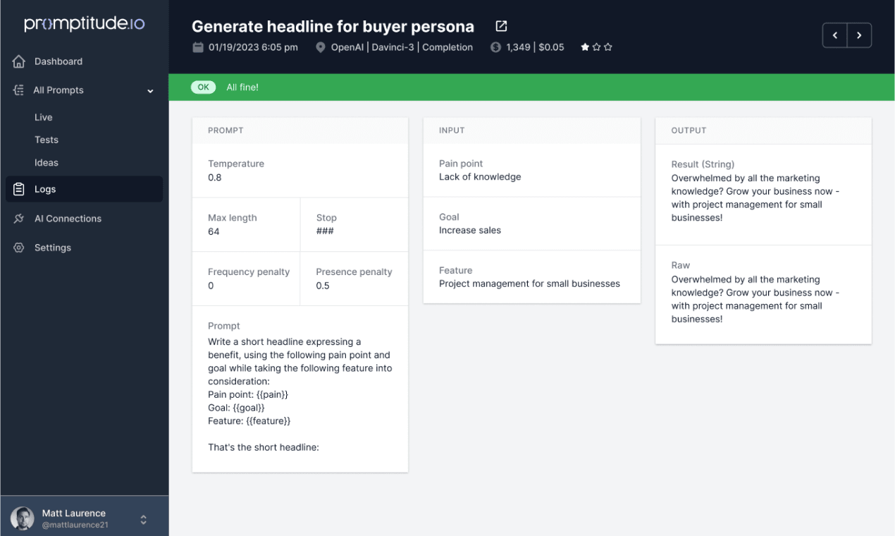
Task: Click the calendar icon next to date
Action: coord(198,47)
